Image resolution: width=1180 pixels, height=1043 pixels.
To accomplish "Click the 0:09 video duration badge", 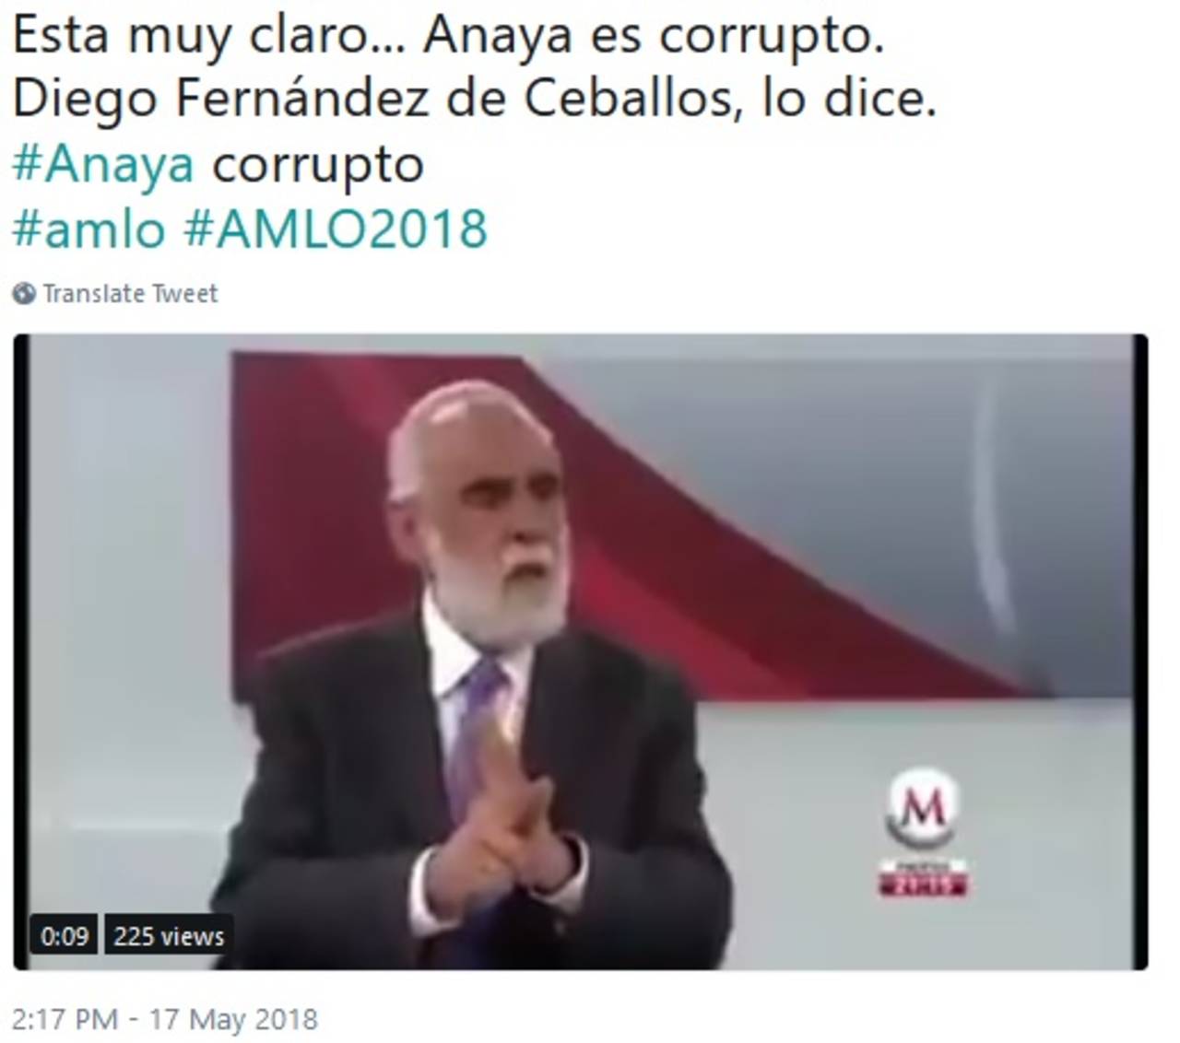I will click(64, 935).
